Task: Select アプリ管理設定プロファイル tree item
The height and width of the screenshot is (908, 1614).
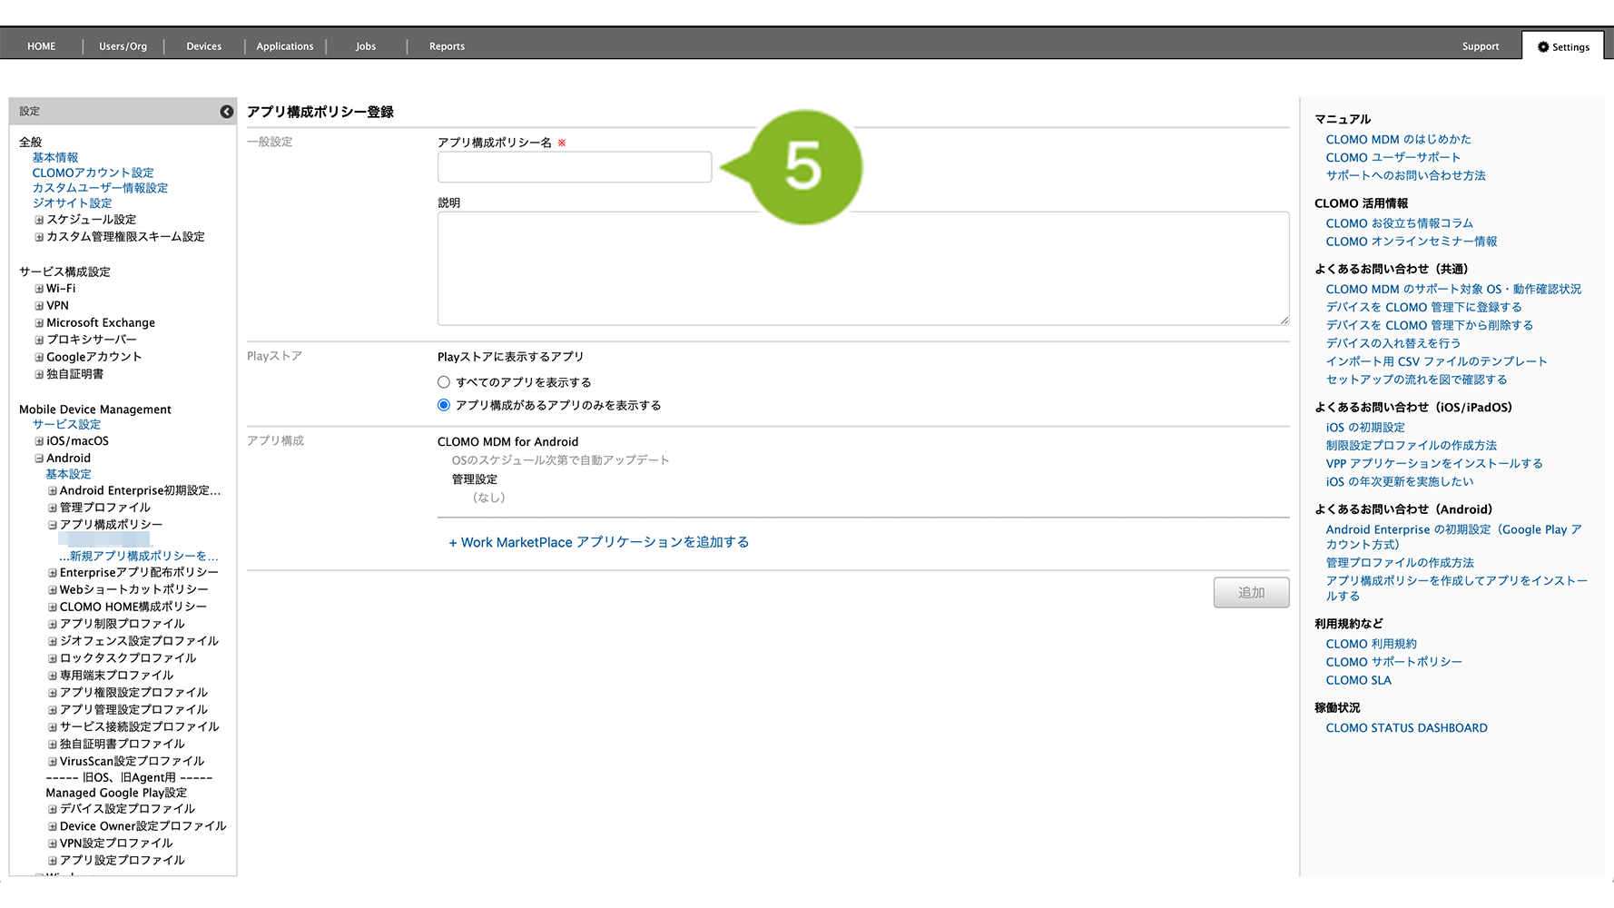Action: pos(133,710)
